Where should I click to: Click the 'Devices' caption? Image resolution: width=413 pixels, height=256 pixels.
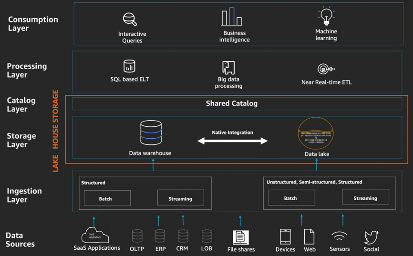285,249
